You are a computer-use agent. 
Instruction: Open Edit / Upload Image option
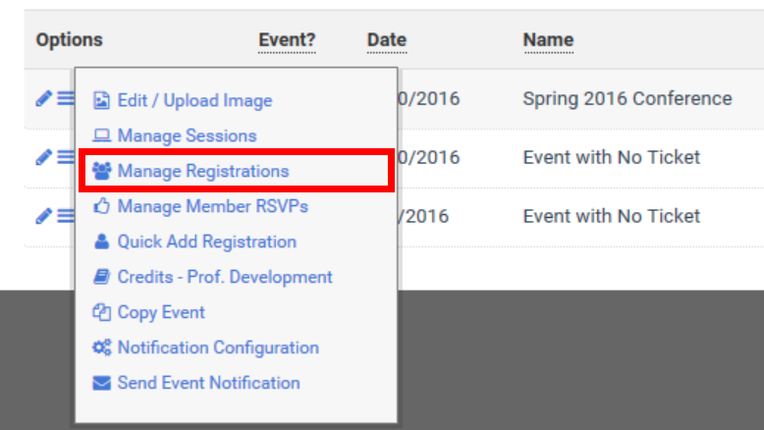(x=194, y=100)
